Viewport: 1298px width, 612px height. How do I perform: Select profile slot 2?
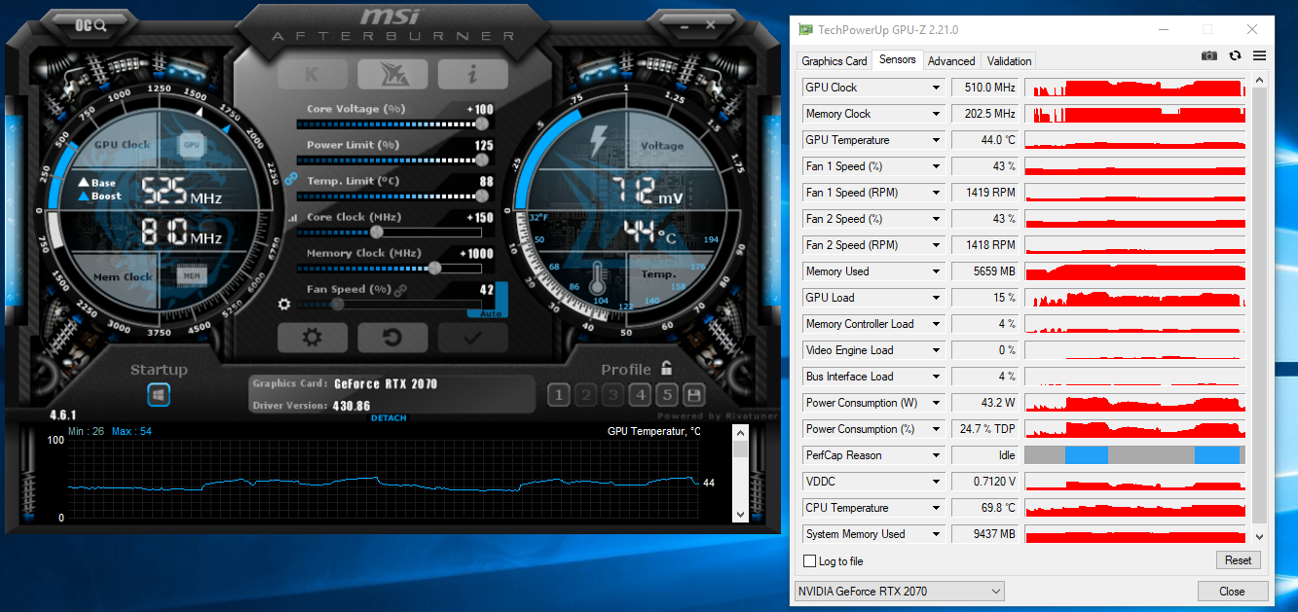(x=585, y=394)
